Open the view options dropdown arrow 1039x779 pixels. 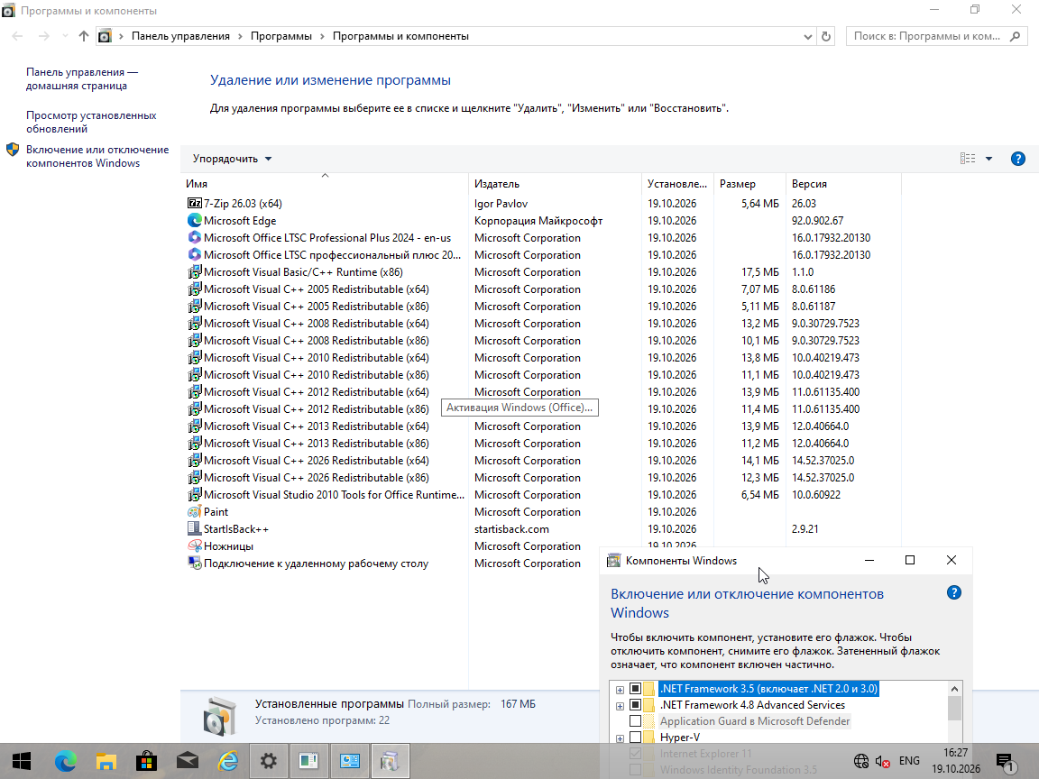coord(988,159)
